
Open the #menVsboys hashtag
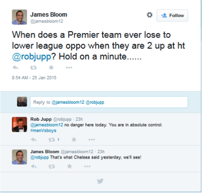[43, 131]
